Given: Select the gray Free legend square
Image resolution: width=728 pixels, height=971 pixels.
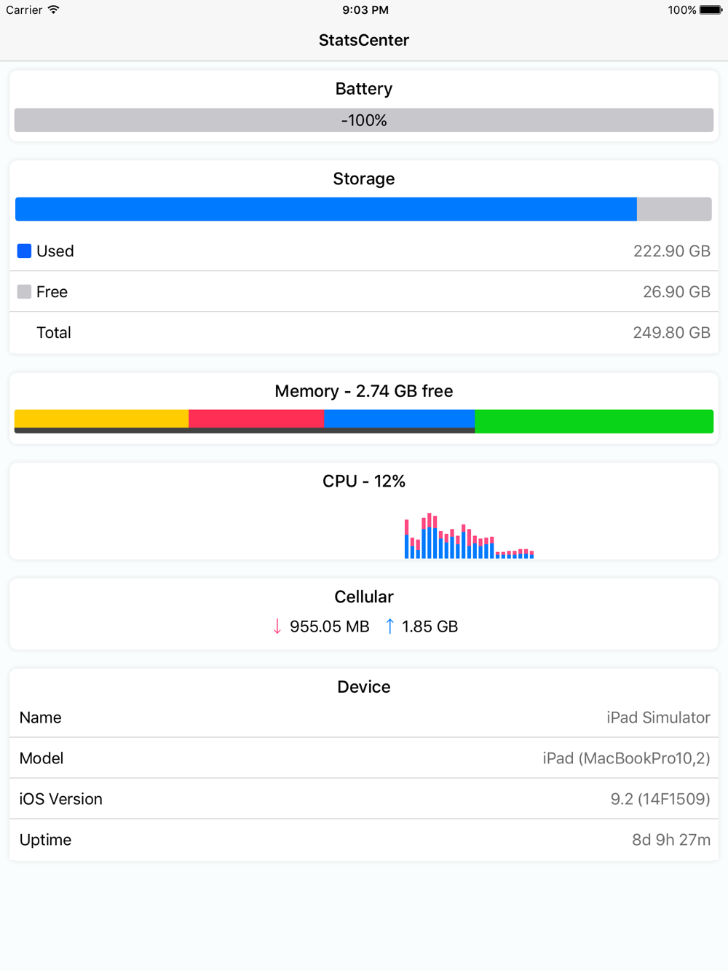Looking at the screenshot, I should click(24, 291).
